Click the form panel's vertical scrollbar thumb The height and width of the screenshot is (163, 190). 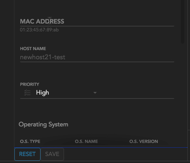pos(183,22)
